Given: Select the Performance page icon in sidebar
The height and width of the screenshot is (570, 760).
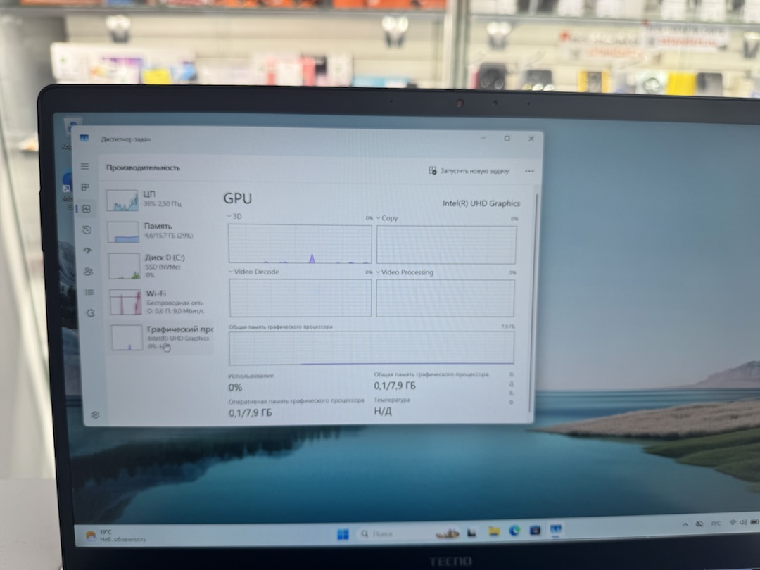Looking at the screenshot, I should (87, 208).
